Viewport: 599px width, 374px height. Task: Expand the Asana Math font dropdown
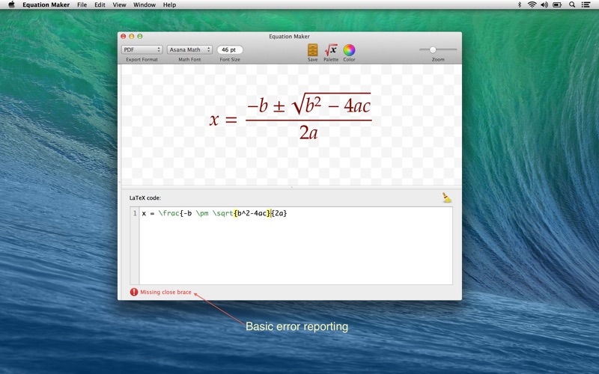[189, 50]
